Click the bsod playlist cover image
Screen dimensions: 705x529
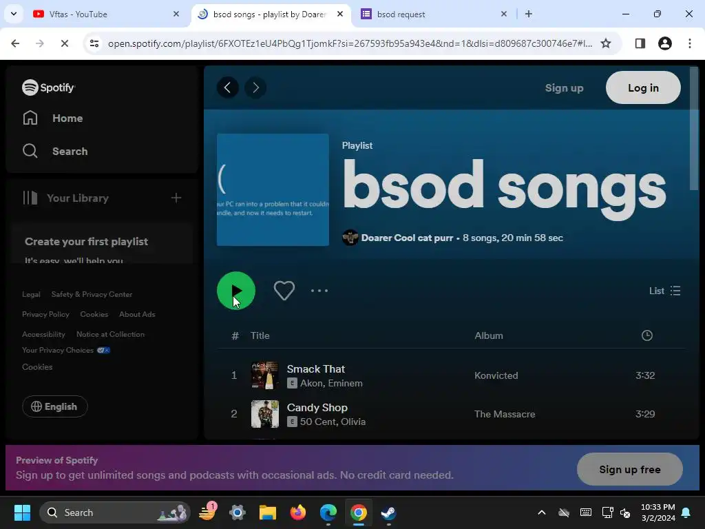(x=273, y=190)
